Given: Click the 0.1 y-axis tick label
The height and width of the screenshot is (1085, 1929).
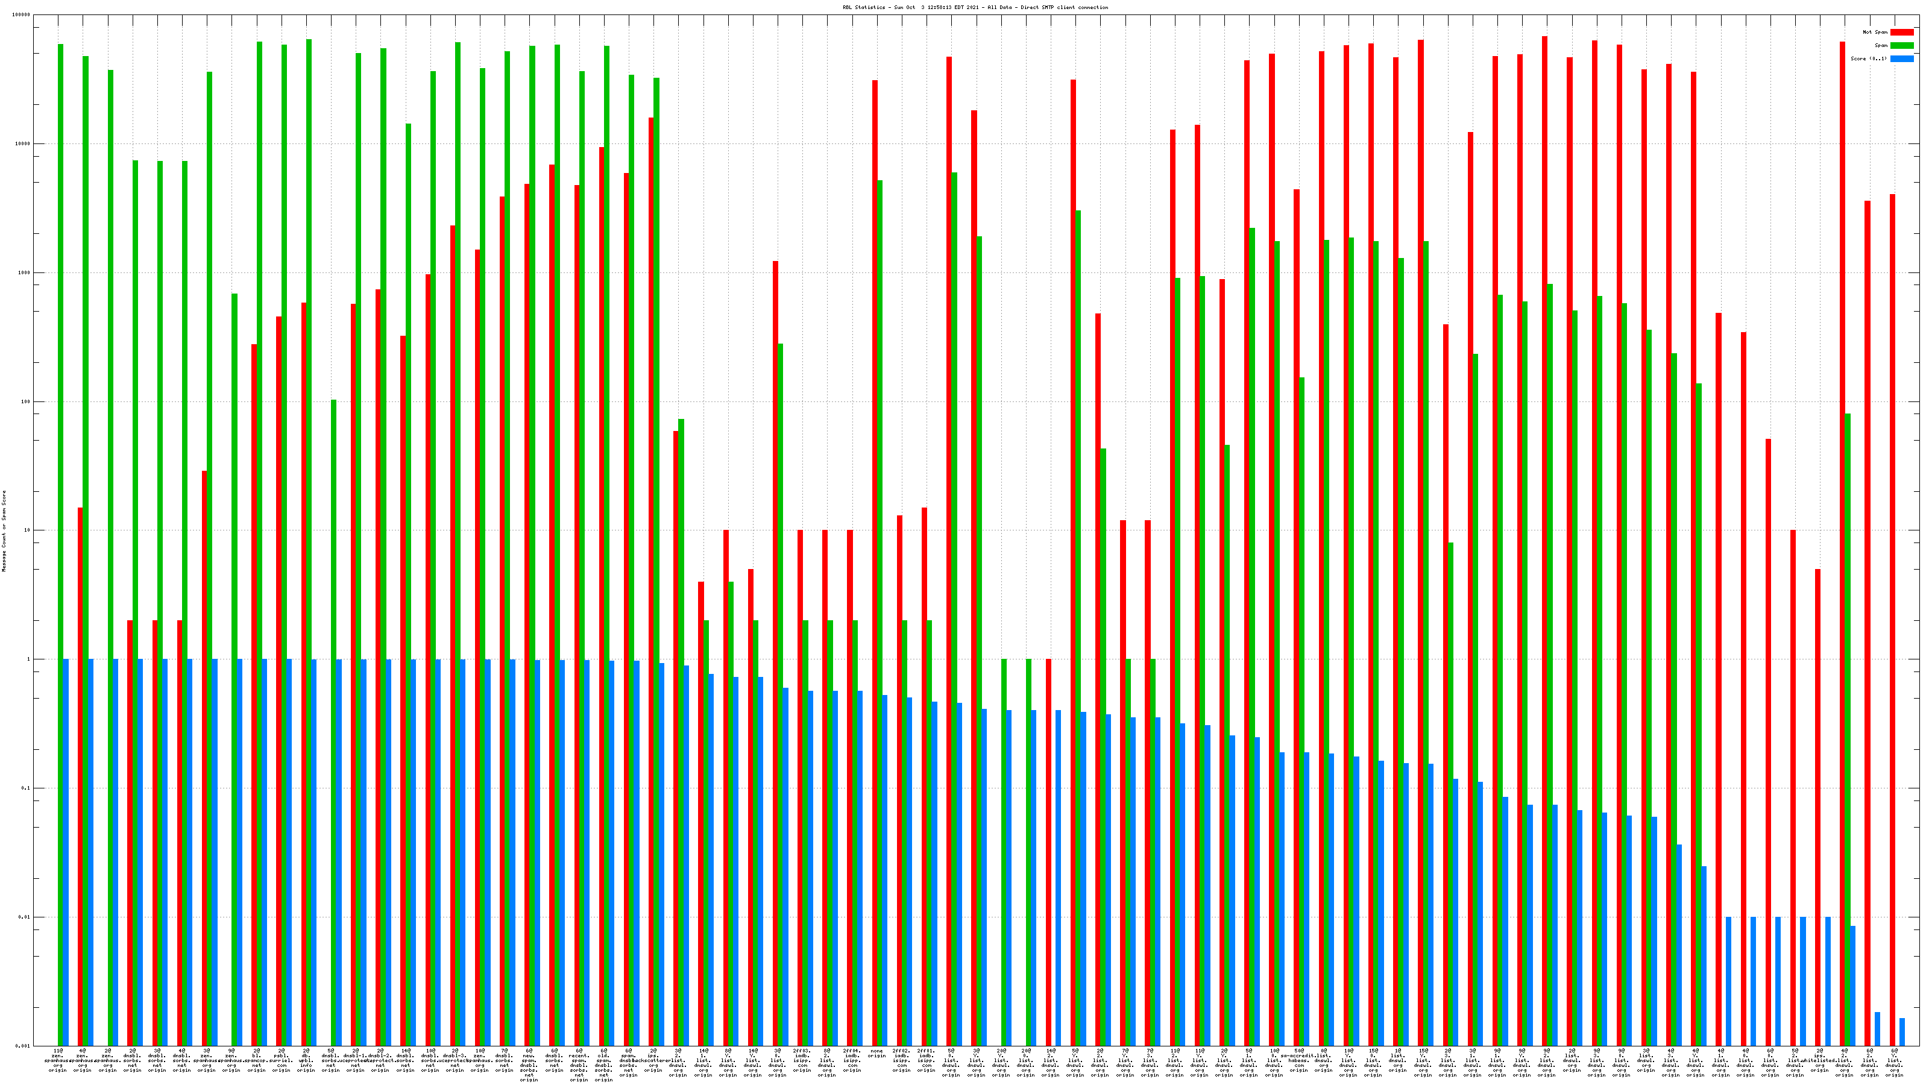Looking at the screenshot, I should [26, 788].
